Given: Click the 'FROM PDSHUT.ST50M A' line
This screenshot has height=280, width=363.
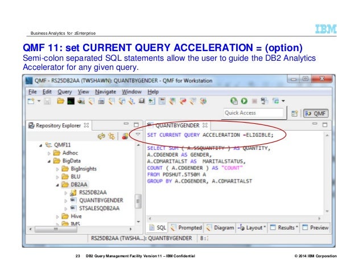Looking at the screenshot, I should click(176, 174).
